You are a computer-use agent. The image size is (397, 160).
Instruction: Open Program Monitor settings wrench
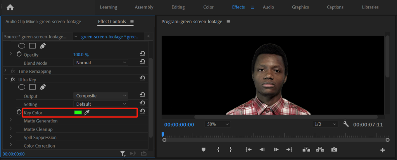(x=346, y=124)
